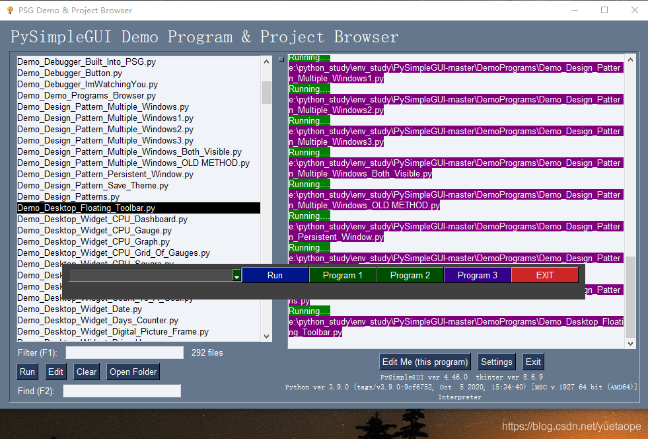Select Demo_Debugger_Built_Into_PSG.py
This screenshot has height=439, width=648.
pyautogui.click(x=139, y=62)
